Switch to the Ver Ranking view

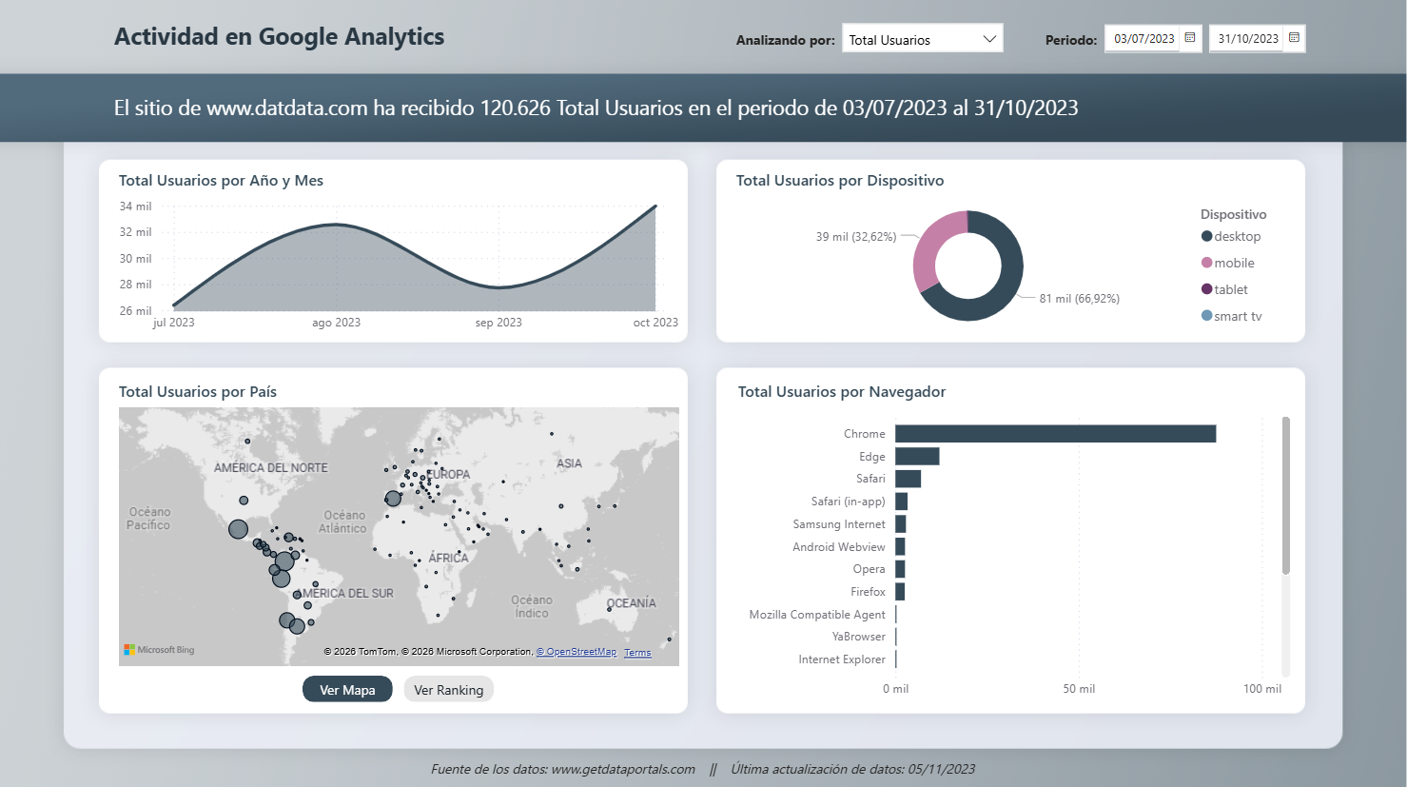click(x=448, y=689)
